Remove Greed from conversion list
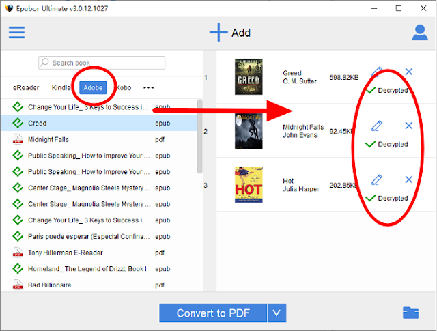437x331 pixels. 409,72
